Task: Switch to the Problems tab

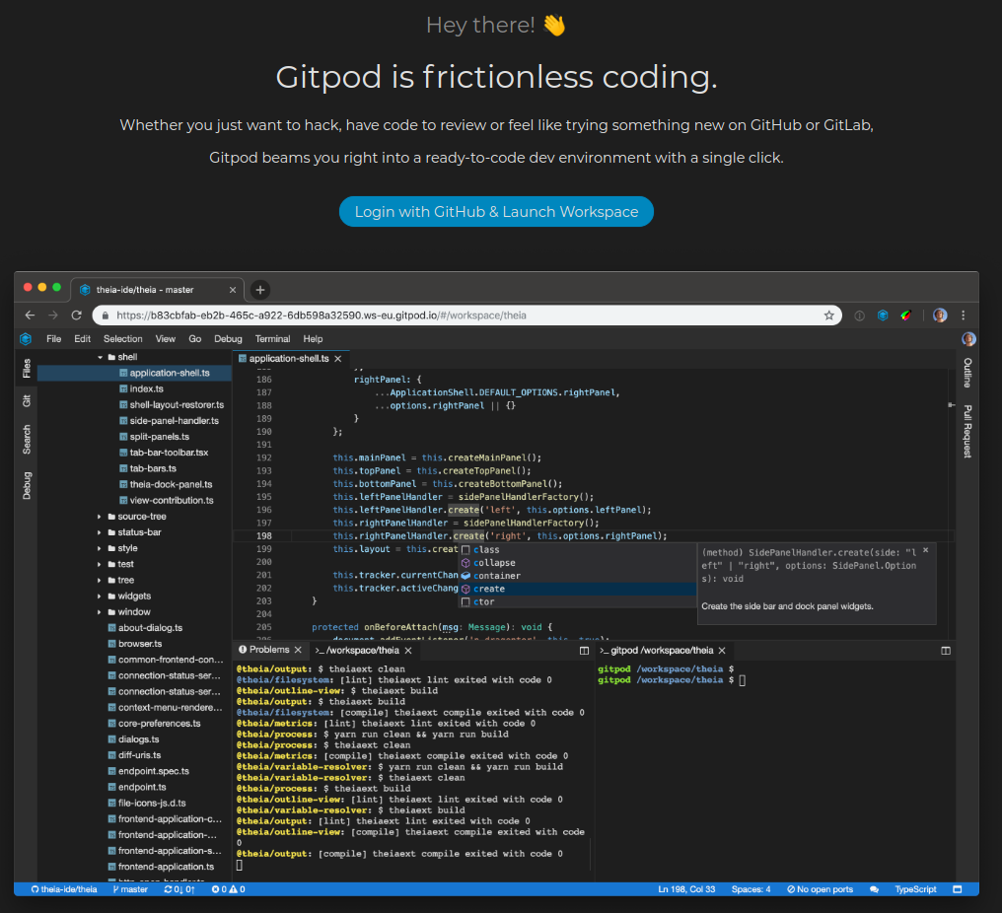Action: pos(267,650)
